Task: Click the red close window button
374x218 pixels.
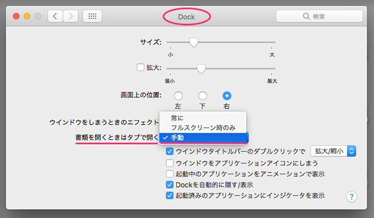Action: pos(16,16)
